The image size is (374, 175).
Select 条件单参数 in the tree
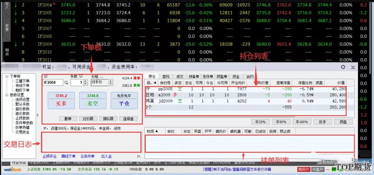pos(24,123)
